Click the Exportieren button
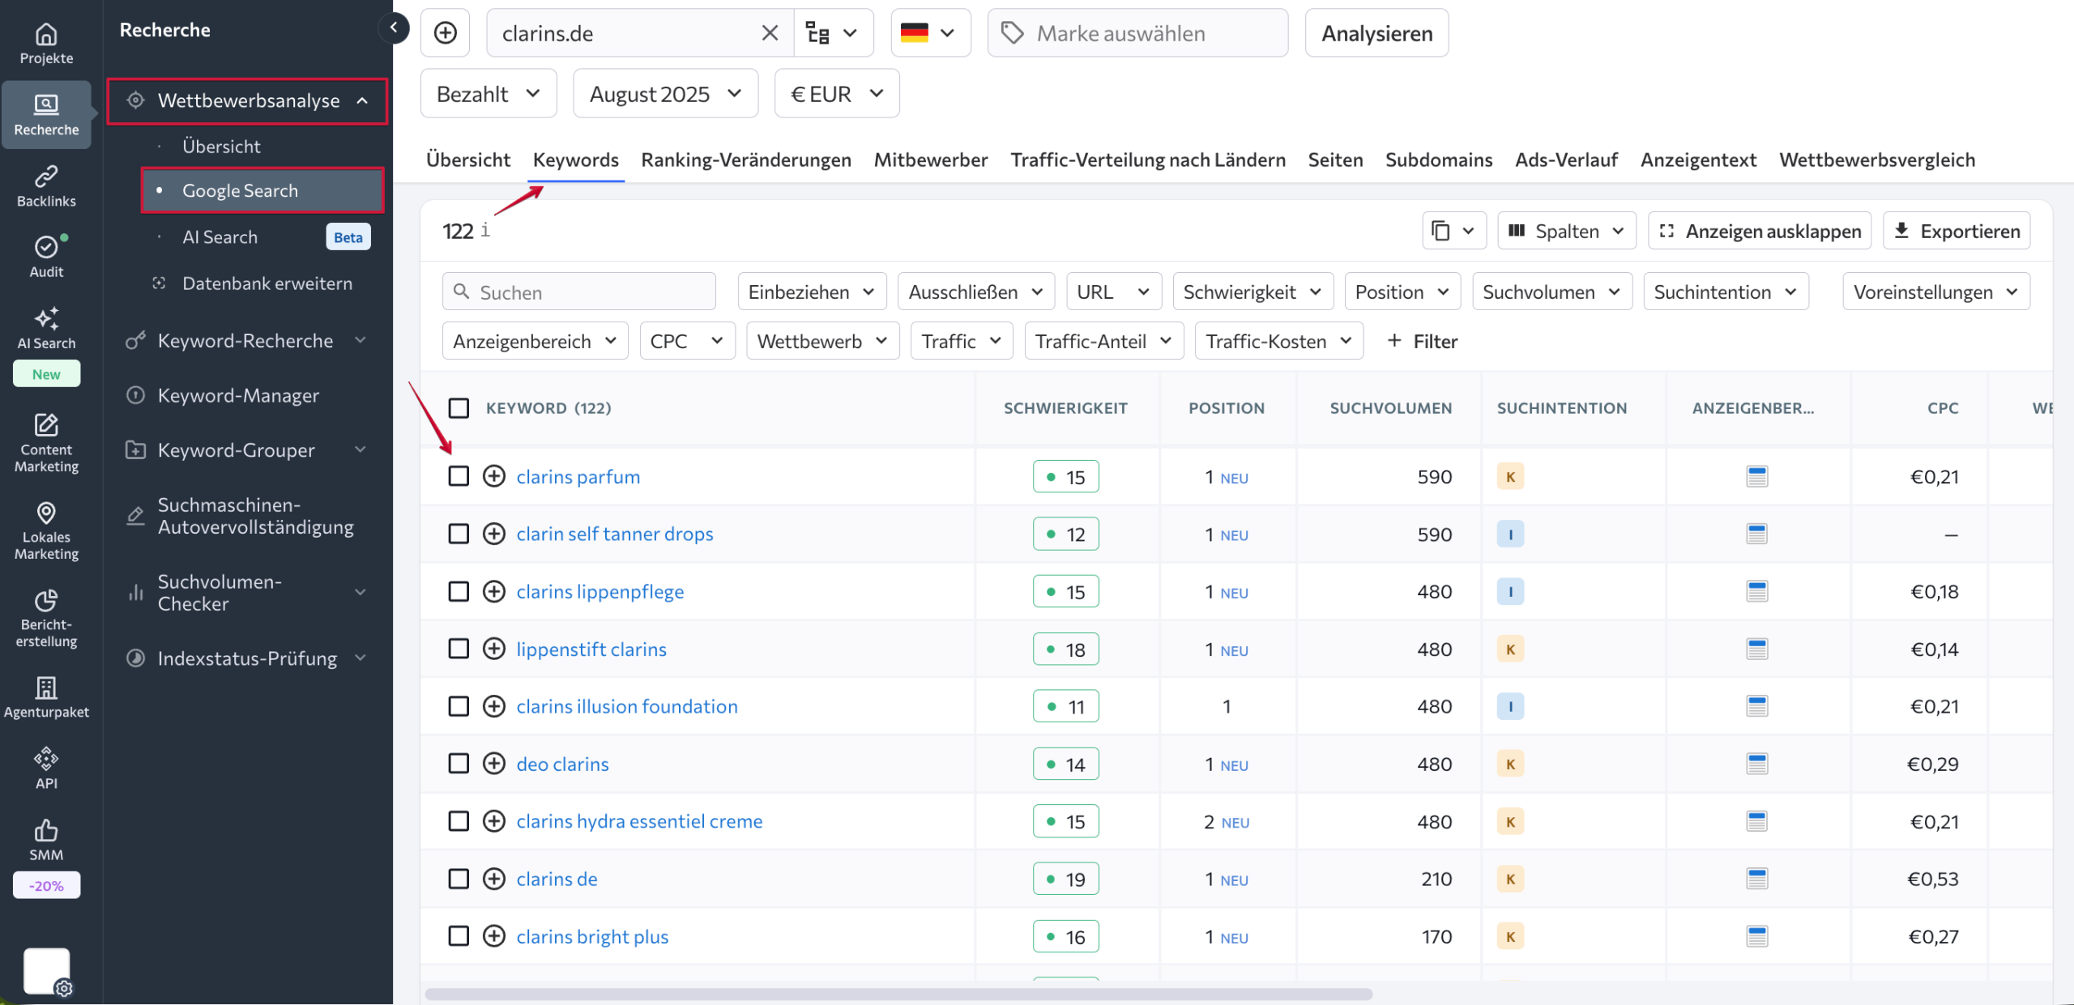Screen dimensions: 2074x1005 tap(1957, 231)
